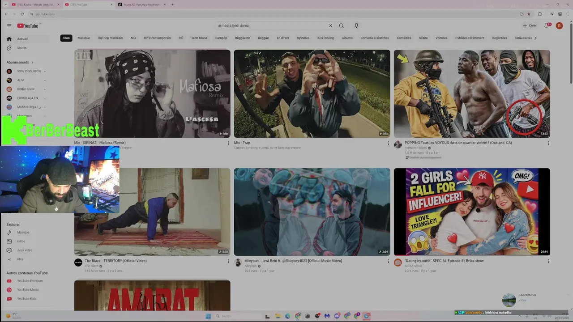This screenshot has width=573, height=322.
Task: Open the Windows Start menu
Action: pyautogui.click(x=208, y=316)
